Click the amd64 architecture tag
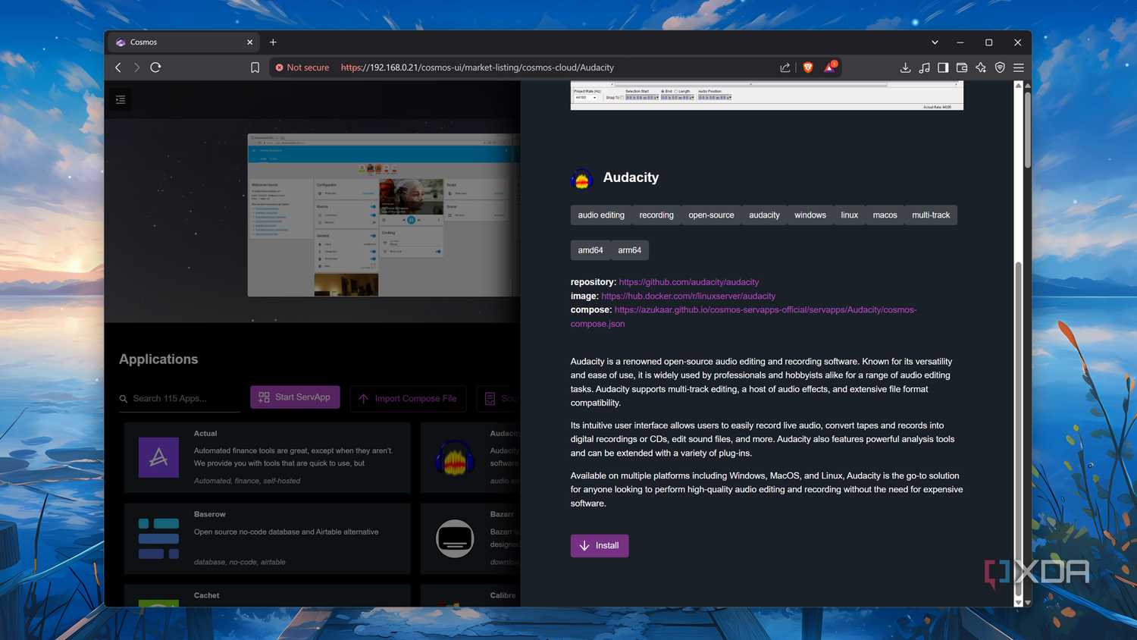Screen dimensions: 1137x640 [590, 250]
